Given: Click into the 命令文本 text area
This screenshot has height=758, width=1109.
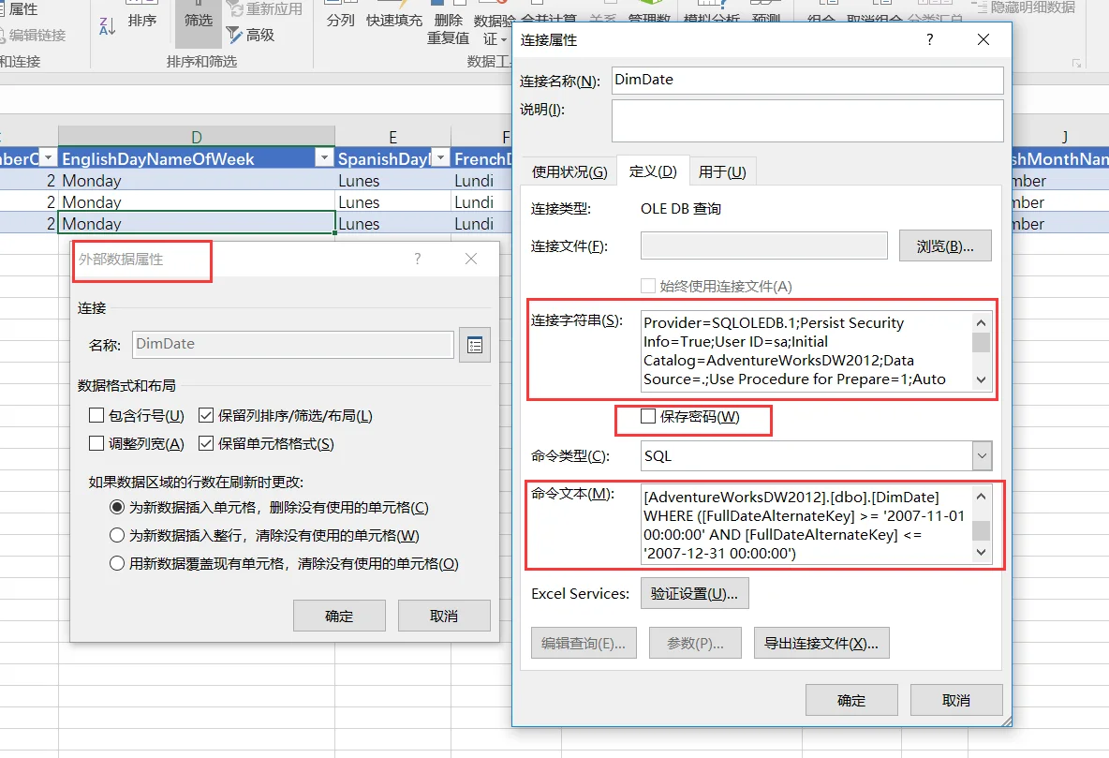Looking at the screenshot, I should 807,525.
